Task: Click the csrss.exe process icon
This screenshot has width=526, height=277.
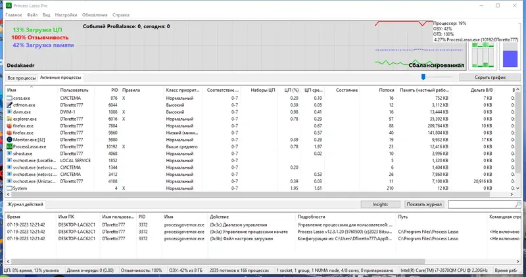Action: [9, 98]
